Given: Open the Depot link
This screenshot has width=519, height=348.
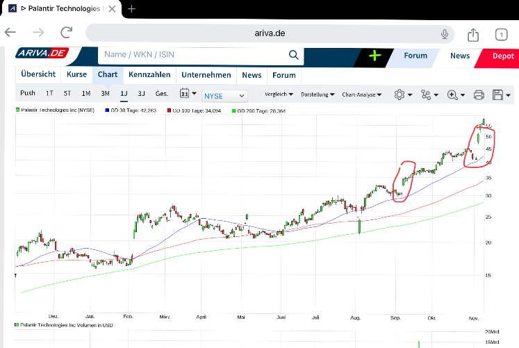Looking at the screenshot, I should [502, 56].
